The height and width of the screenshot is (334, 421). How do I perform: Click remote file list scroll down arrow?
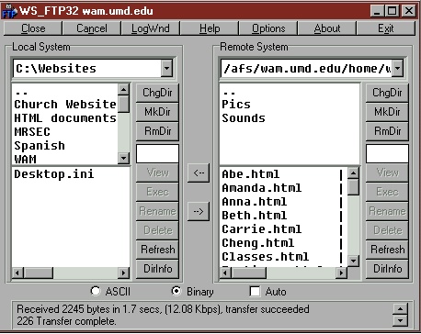pyautogui.click(x=353, y=261)
